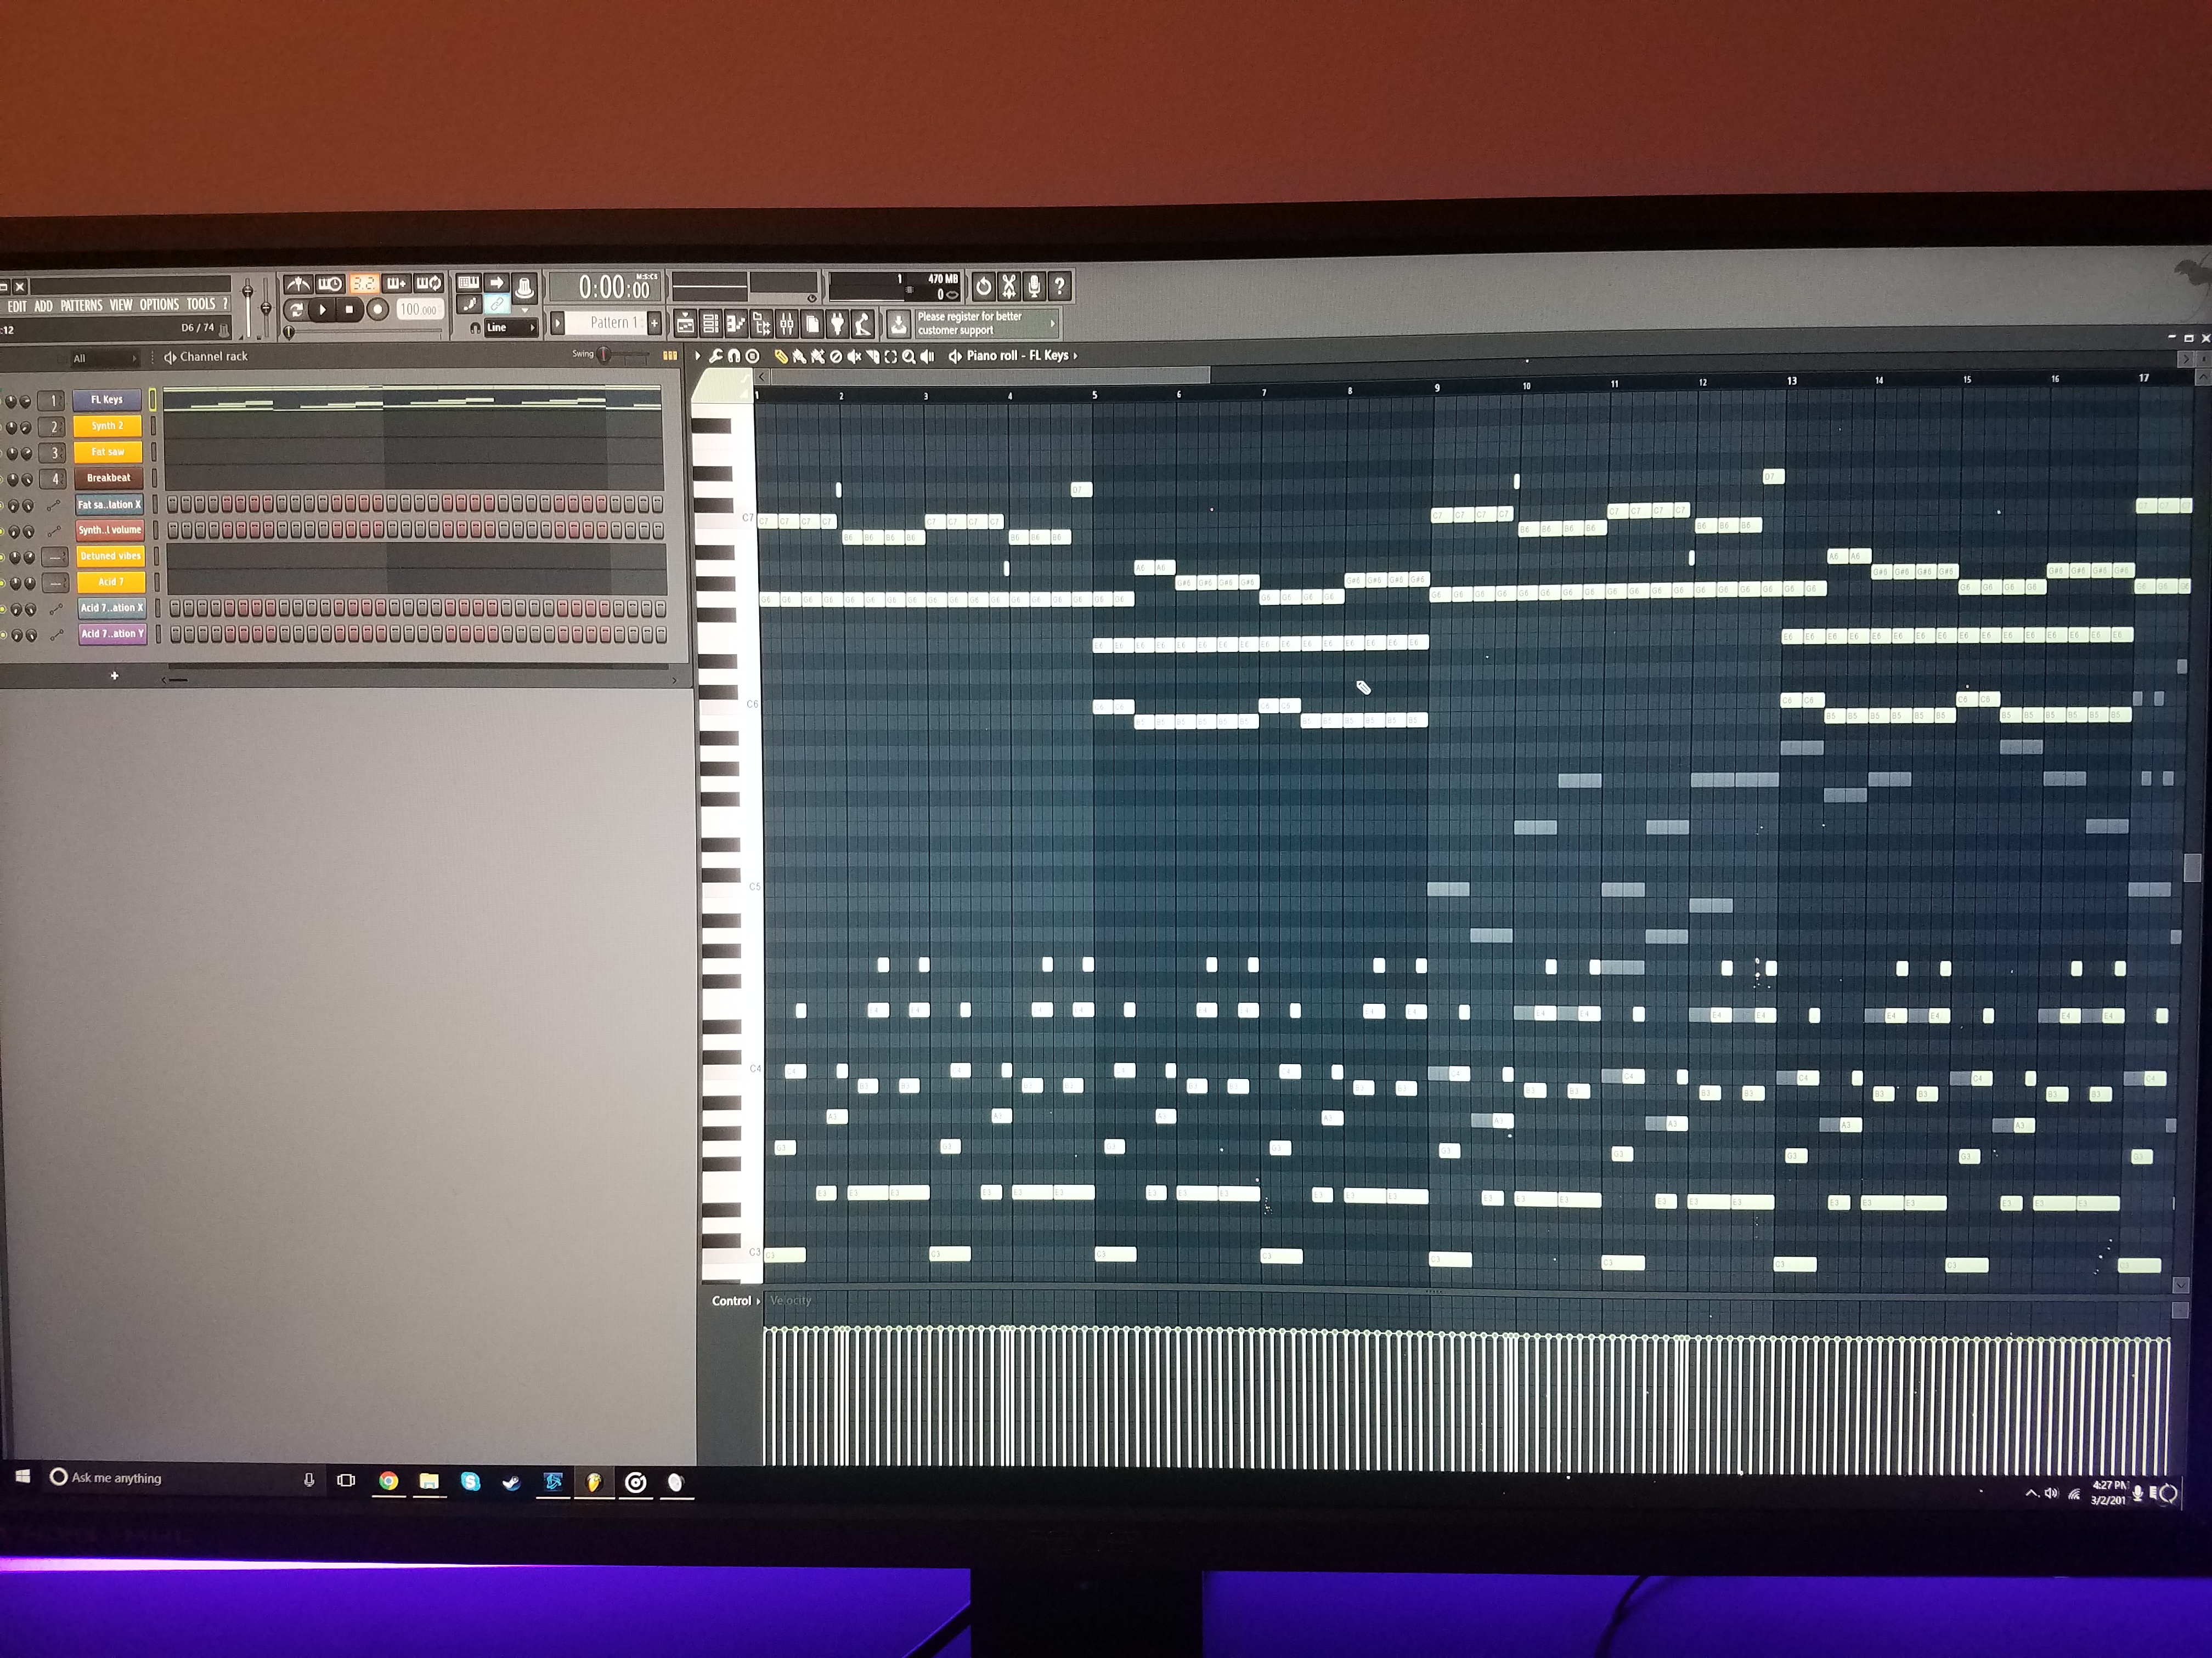Viewport: 2212px width, 1658px height.
Task: Toggle the piano roll magnet snap icon
Action: (734, 356)
